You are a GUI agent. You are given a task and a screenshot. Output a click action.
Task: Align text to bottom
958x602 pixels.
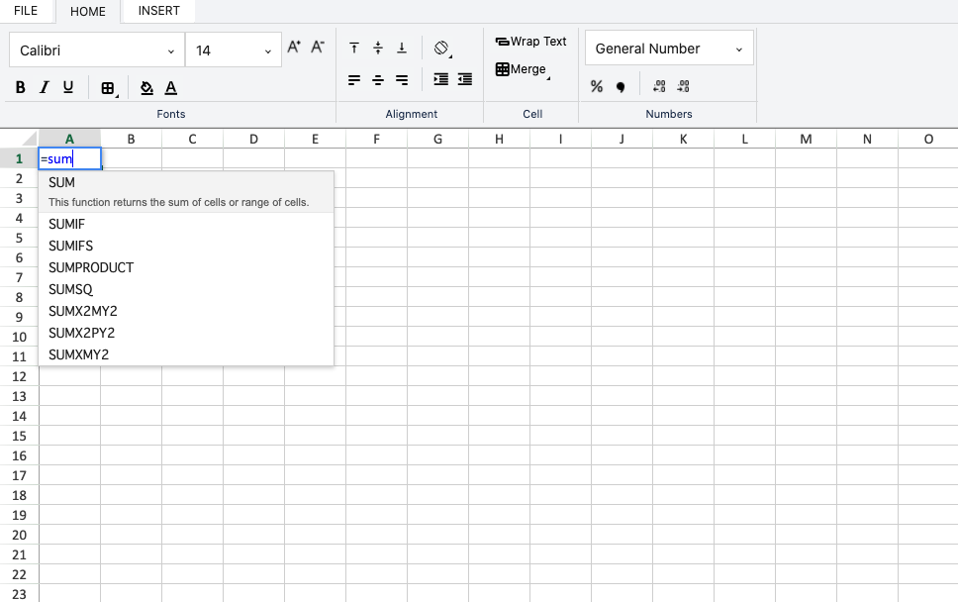pos(402,48)
